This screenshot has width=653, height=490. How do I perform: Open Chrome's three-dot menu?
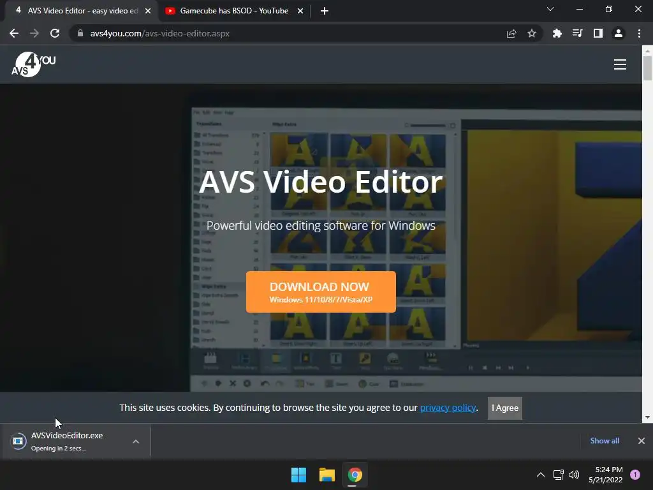click(x=639, y=33)
